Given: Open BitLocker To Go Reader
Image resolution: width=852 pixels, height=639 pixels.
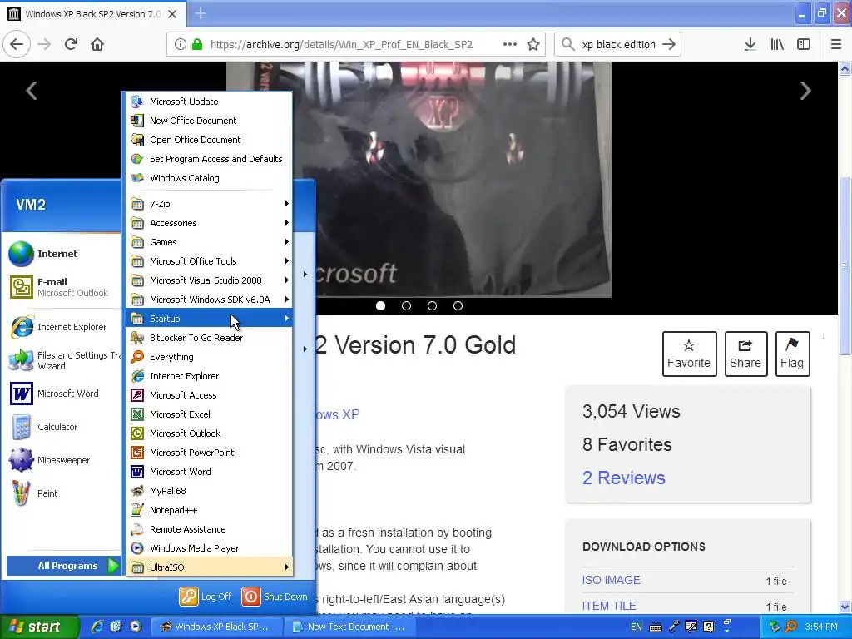Looking at the screenshot, I should click(x=209, y=338).
